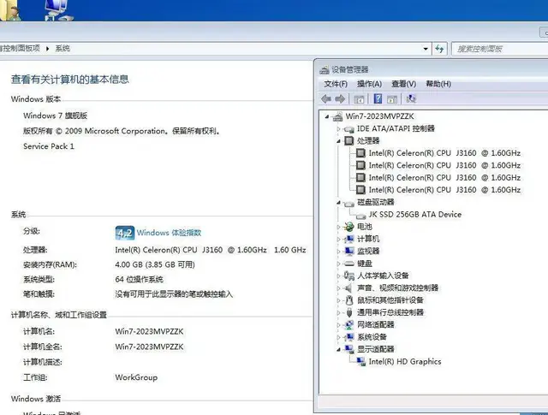Screen dimensions: 548x415
Task: Click the mouse icon for 鼠标和其他指针设备
Action: [348, 300]
